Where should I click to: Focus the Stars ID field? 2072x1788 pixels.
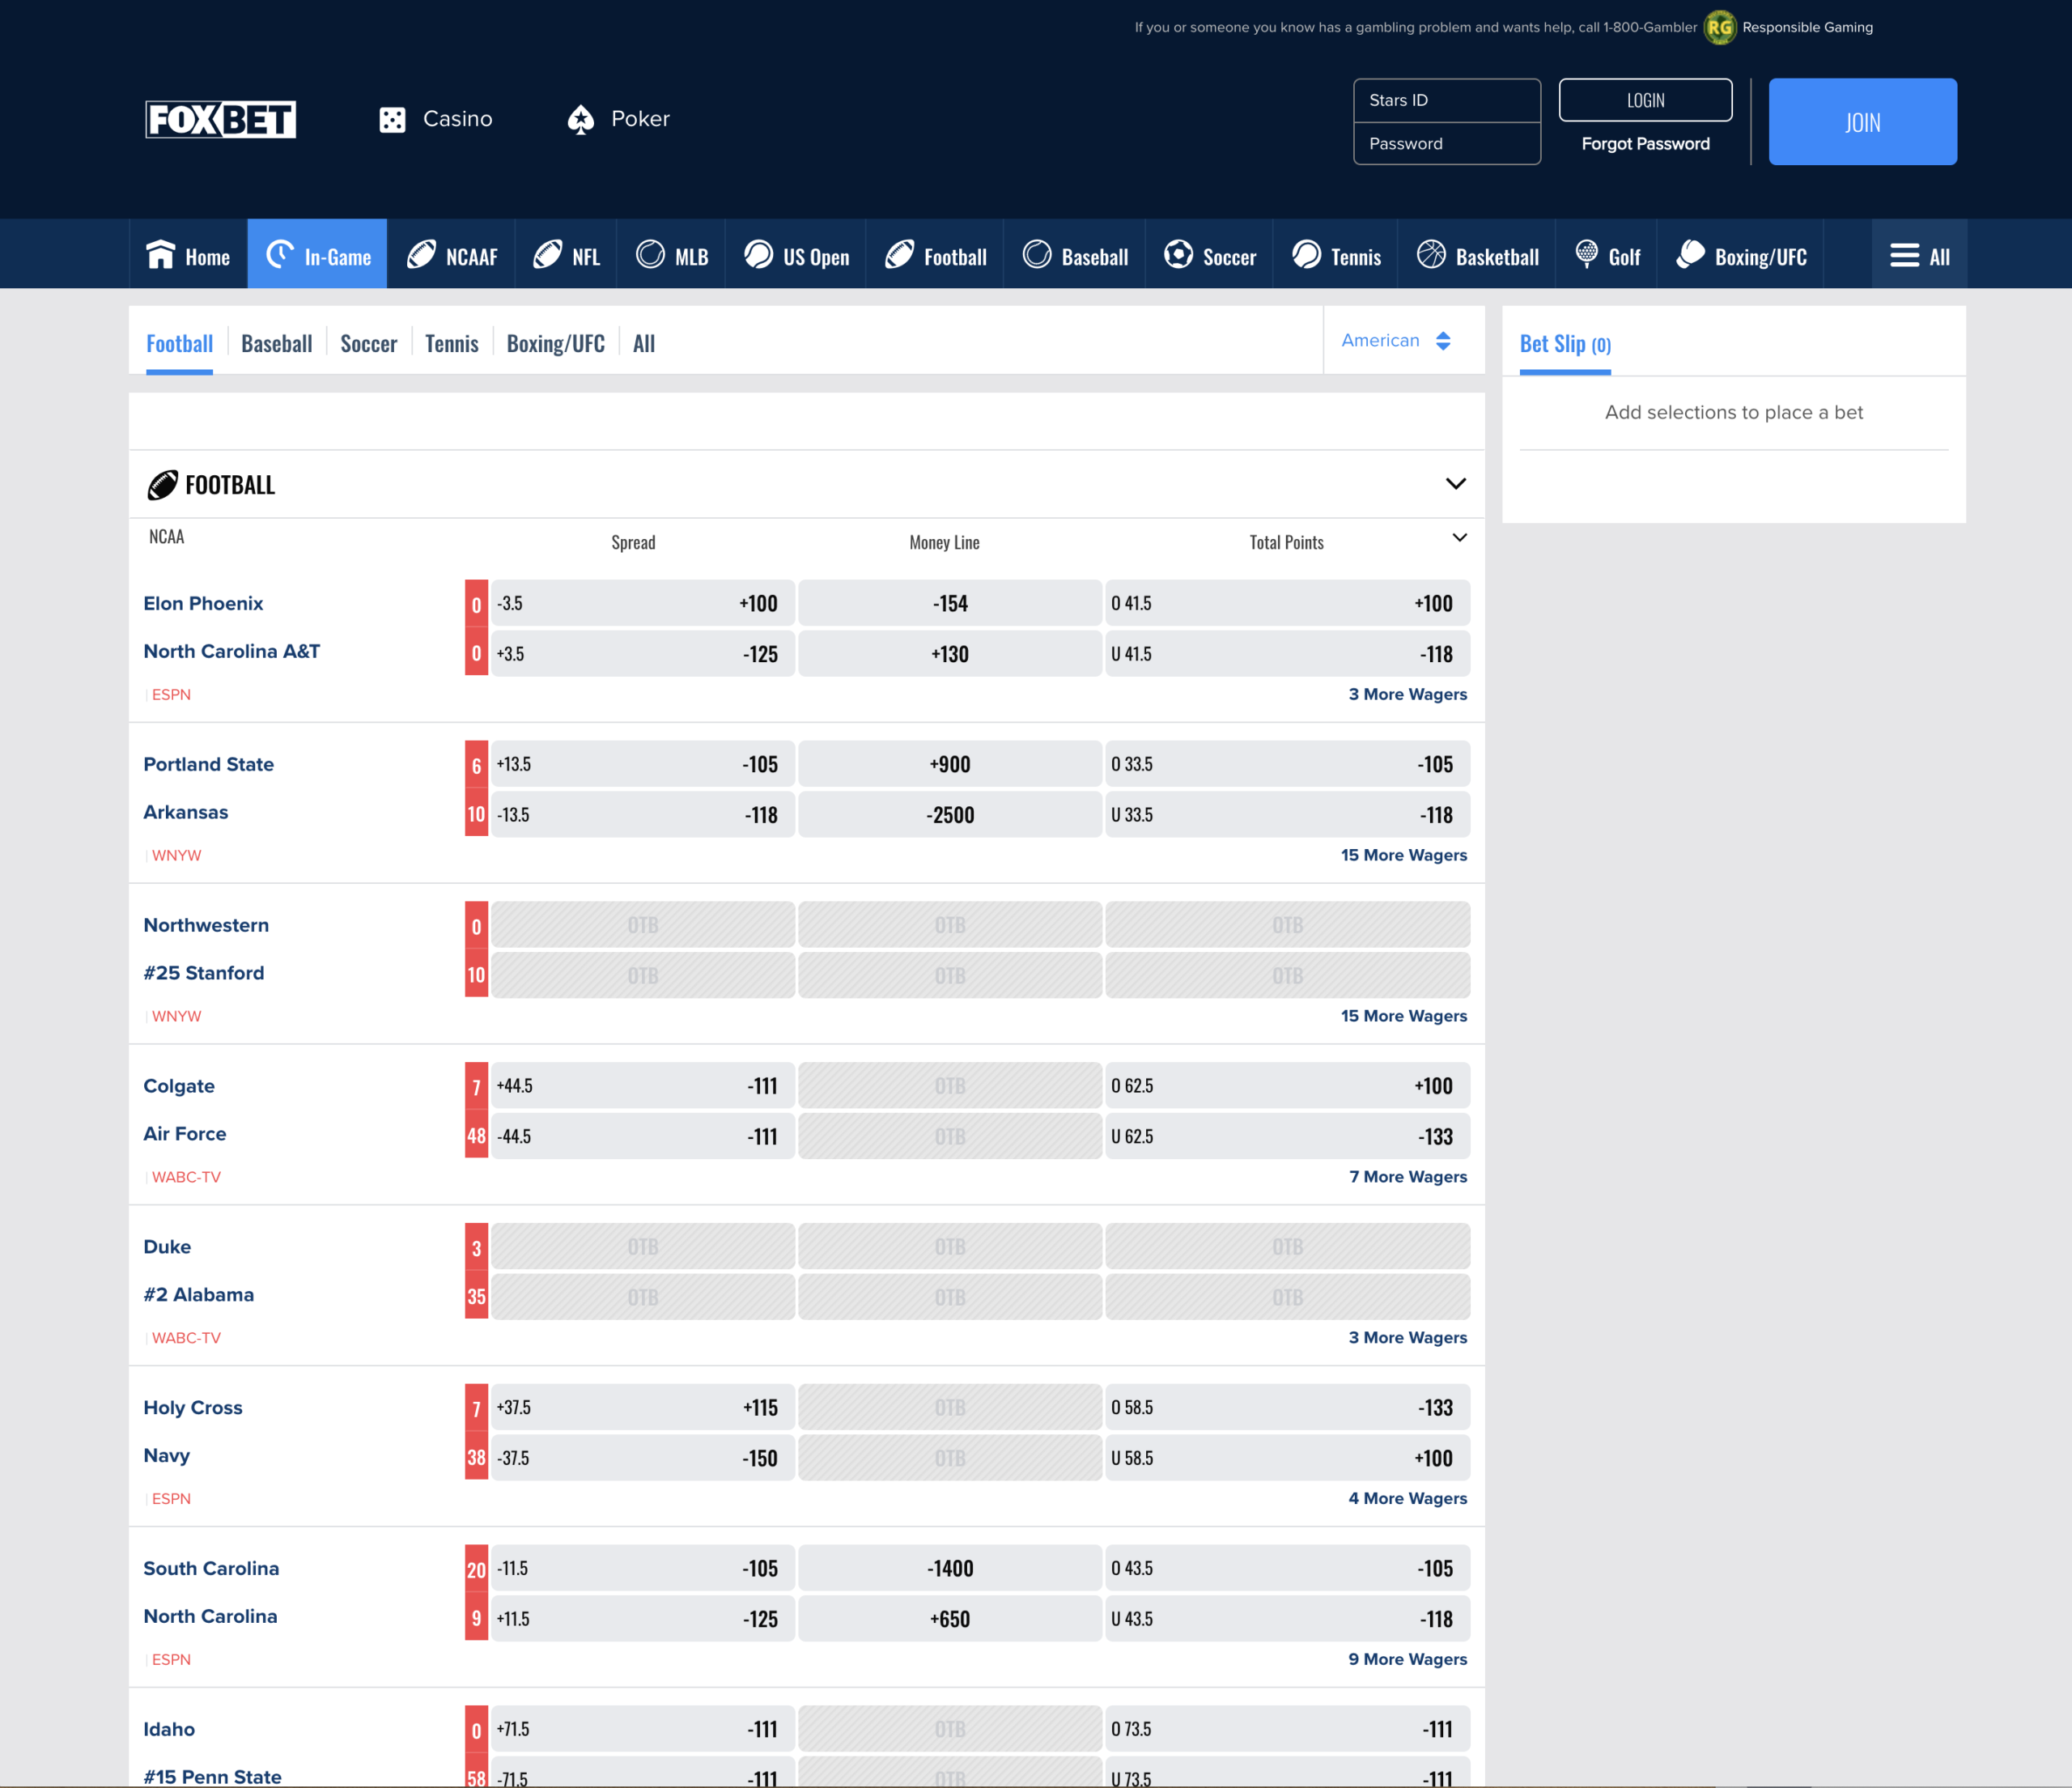point(1446,100)
